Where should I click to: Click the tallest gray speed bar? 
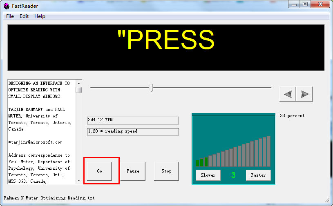tap(268, 151)
